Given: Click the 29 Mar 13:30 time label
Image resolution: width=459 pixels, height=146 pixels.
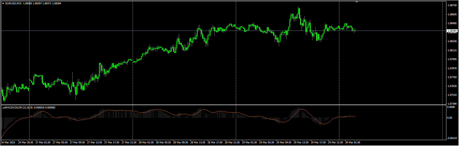Looking at the screenshot, I should point(301,143).
